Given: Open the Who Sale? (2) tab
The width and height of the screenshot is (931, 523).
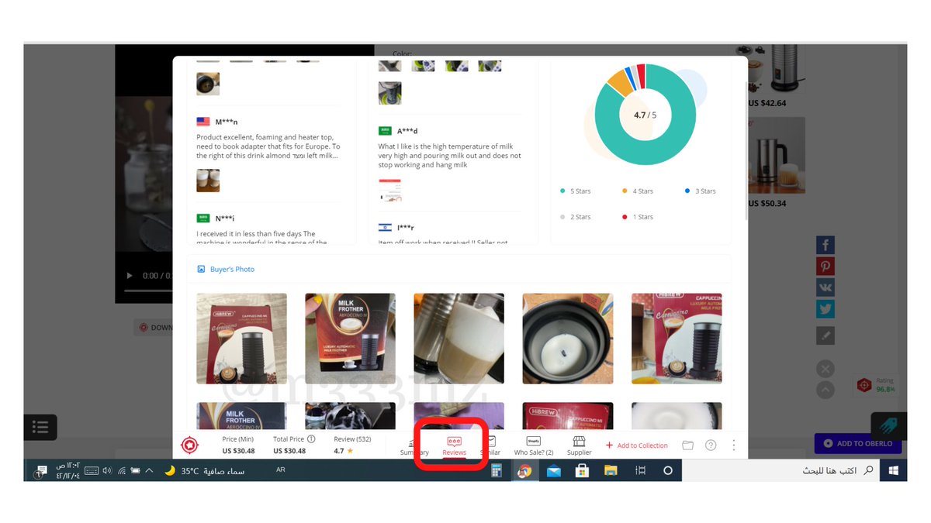Looking at the screenshot, I should [534, 445].
